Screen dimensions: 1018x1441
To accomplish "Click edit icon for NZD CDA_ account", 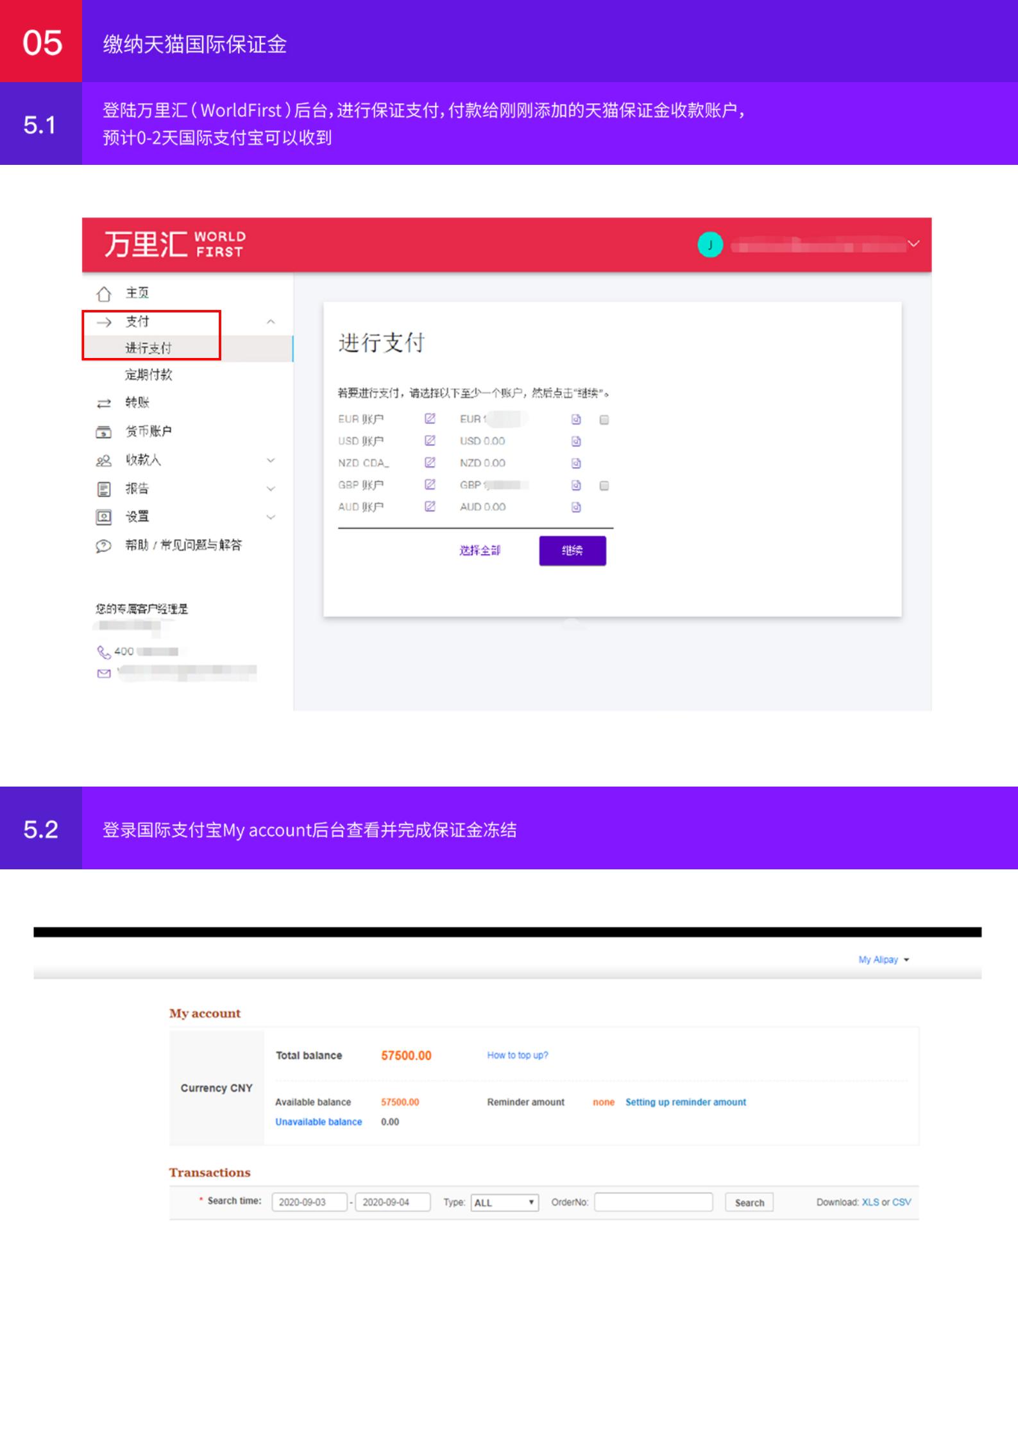I will (430, 463).
